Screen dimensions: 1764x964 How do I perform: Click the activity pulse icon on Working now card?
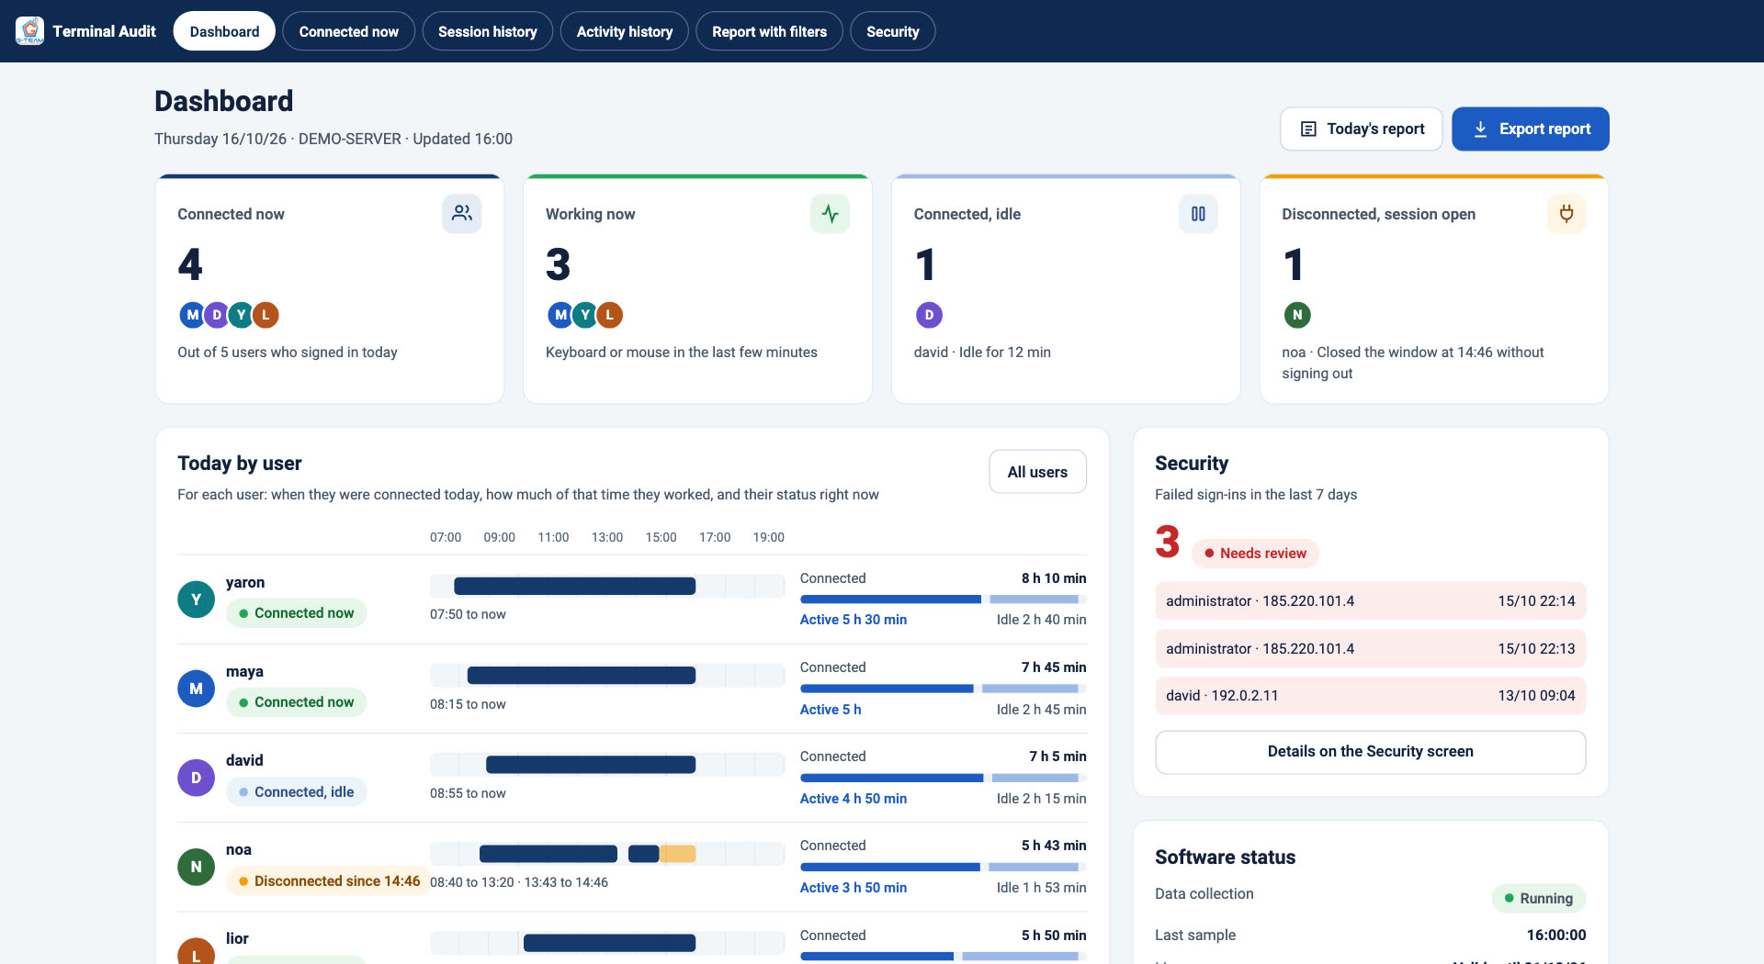coord(830,214)
